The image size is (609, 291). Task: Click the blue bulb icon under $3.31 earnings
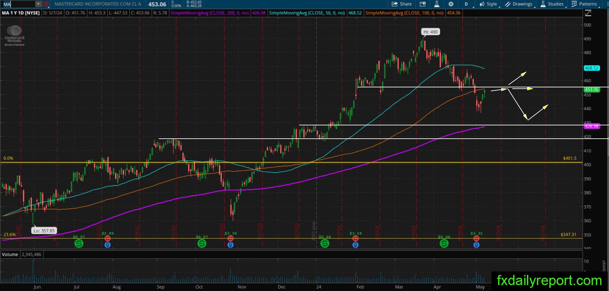point(476,245)
